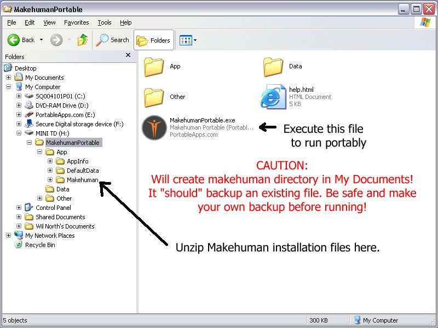The width and height of the screenshot is (438, 328).
Task: Select Wil North's Documents folder icon
Action: pos(29,226)
